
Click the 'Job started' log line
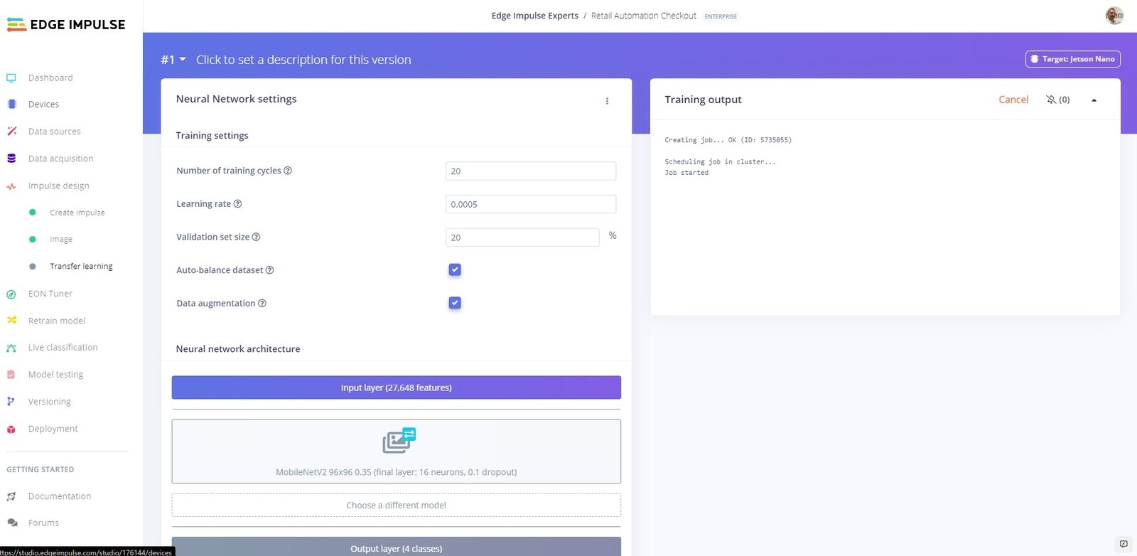pyautogui.click(x=686, y=173)
